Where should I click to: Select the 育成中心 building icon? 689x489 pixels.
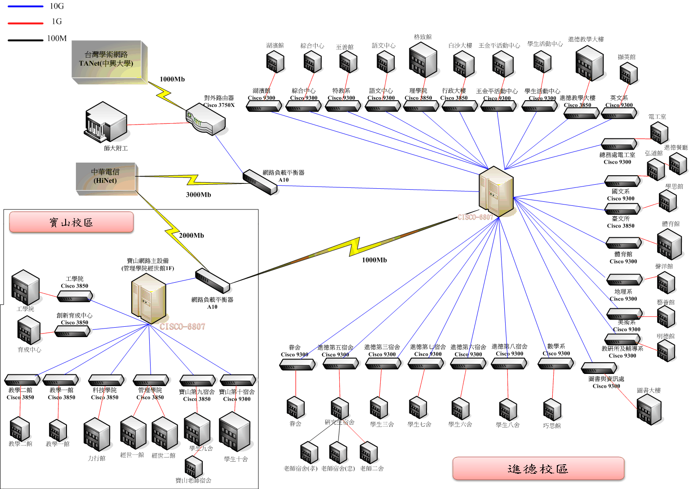tap(29, 330)
